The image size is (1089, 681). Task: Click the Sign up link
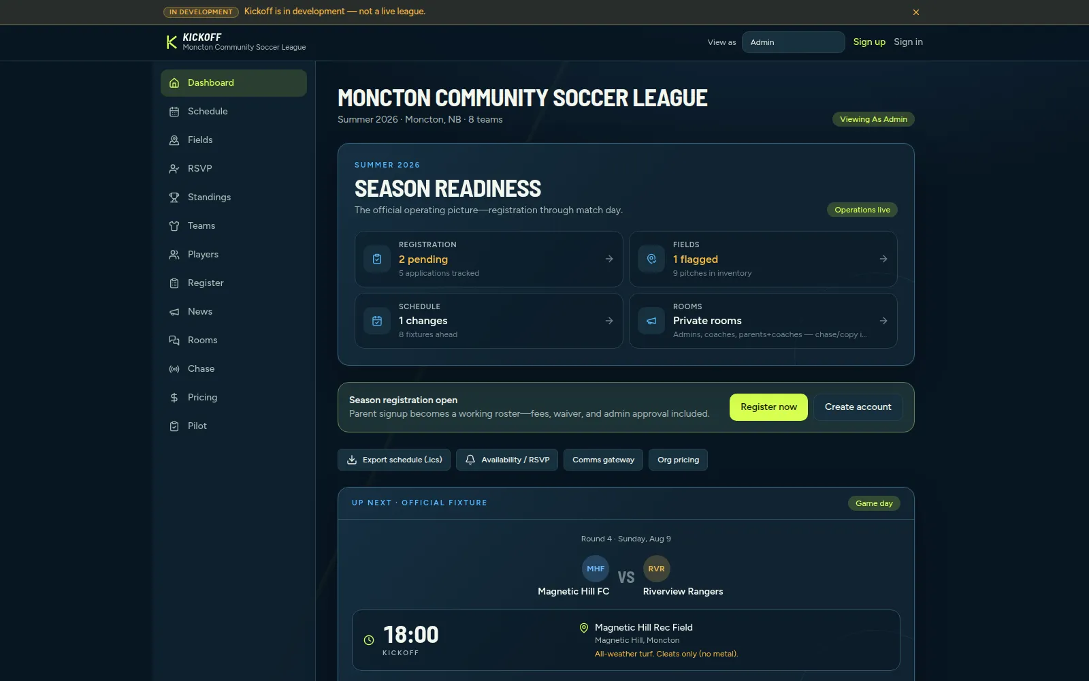(x=869, y=42)
